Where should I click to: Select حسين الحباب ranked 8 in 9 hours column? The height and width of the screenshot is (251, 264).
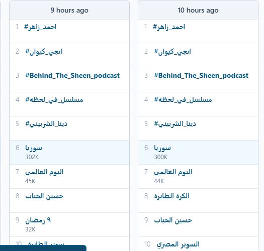coord(44,196)
